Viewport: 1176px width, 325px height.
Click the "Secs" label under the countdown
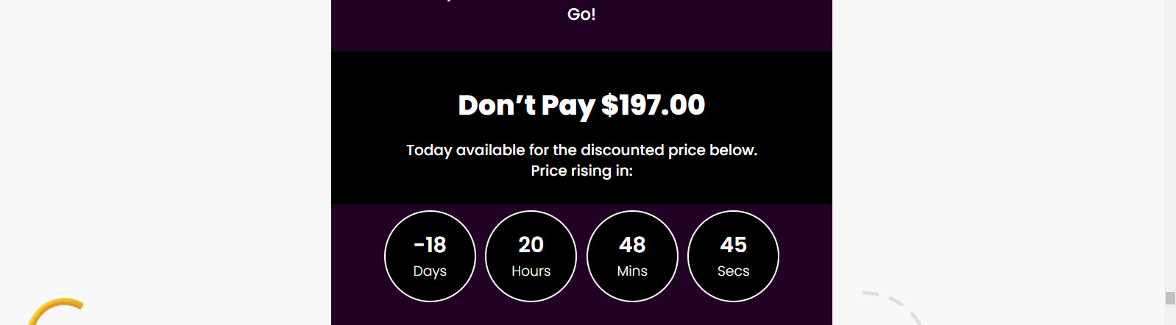coord(733,271)
